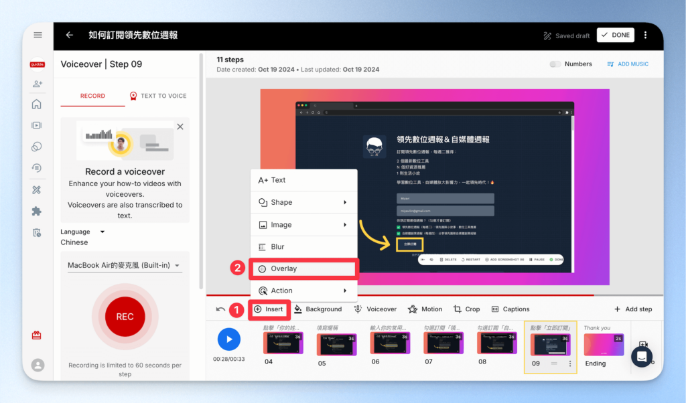The width and height of the screenshot is (686, 403).
Task: Select step 05 thumbnail
Action: pos(336,345)
